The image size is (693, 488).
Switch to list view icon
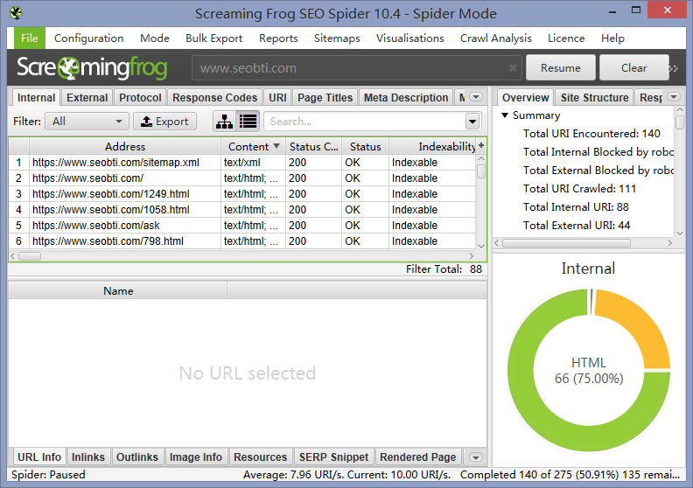[248, 122]
